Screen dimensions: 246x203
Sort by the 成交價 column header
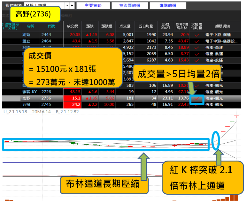click(x=72, y=26)
